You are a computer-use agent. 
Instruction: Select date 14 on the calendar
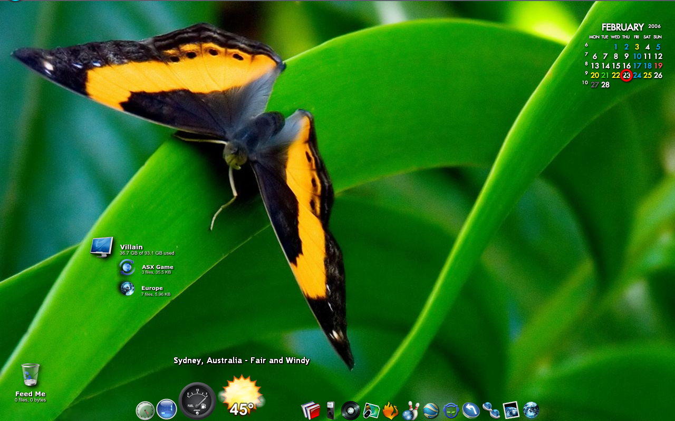click(605, 66)
